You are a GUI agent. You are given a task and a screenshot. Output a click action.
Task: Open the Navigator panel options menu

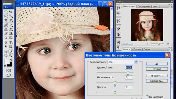[172, 7]
